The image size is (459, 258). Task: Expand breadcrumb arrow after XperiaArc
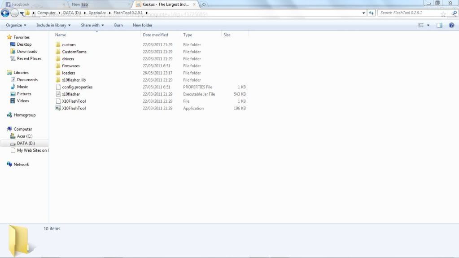[x=110, y=13]
